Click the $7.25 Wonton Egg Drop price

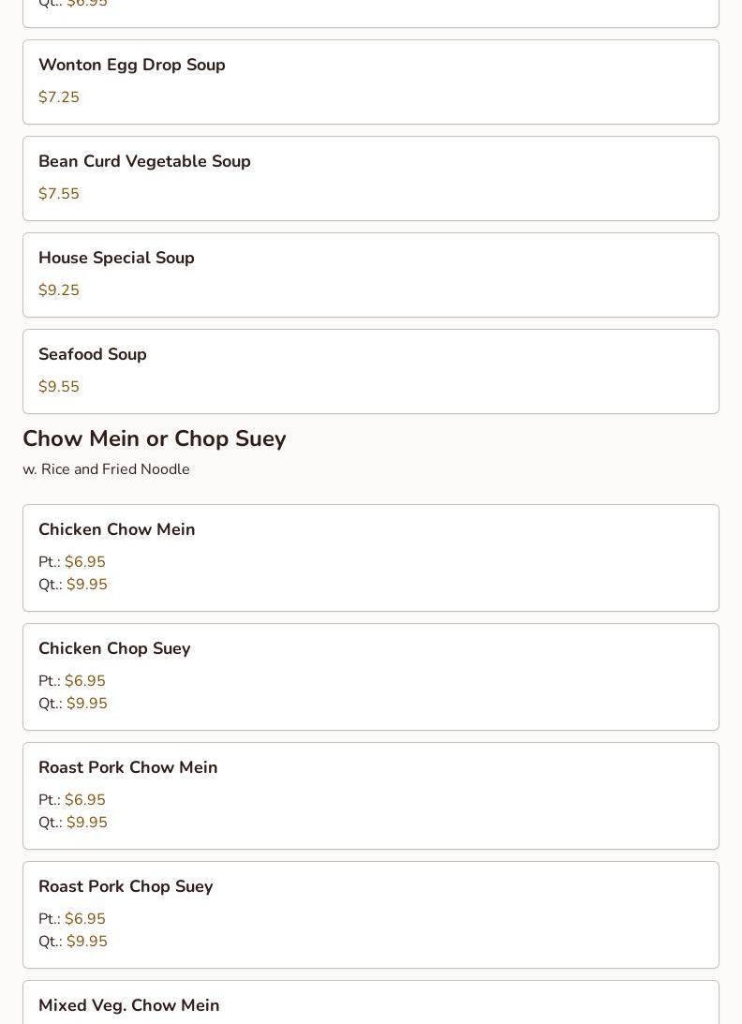(x=59, y=97)
